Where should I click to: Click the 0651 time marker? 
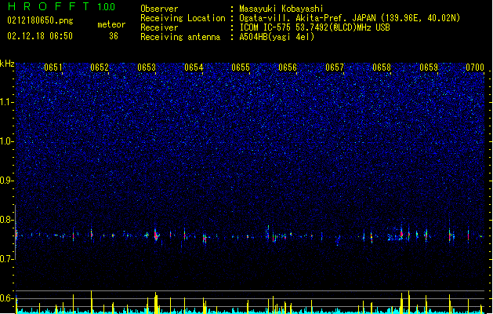click(53, 68)
